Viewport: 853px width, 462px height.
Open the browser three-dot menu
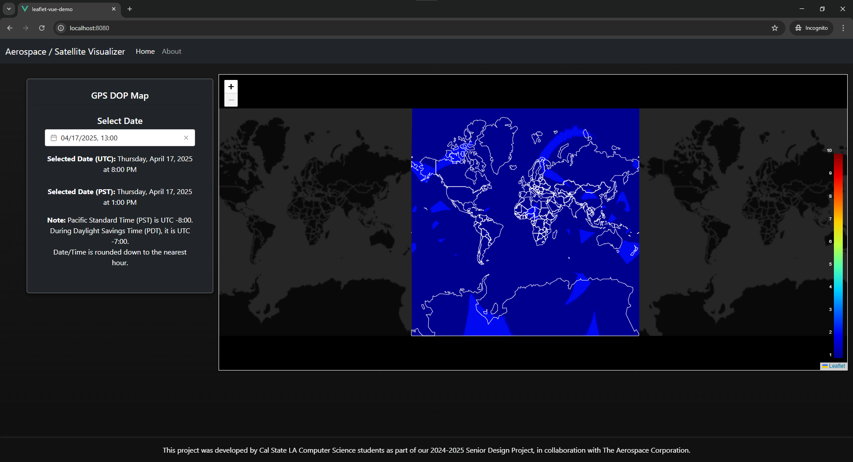[x=843, y=28]
